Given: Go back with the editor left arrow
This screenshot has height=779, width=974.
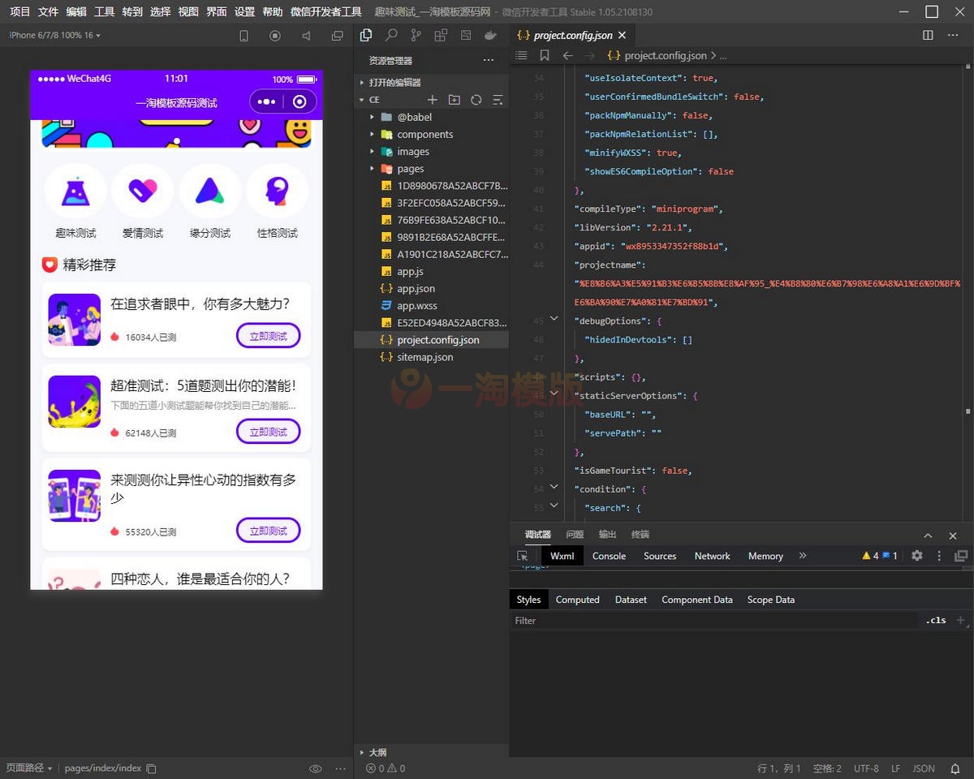Looking at the screenshot, I should click(568, 55).
